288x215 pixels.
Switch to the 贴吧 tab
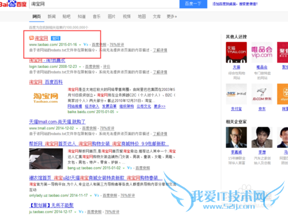[x=66, y=17]
